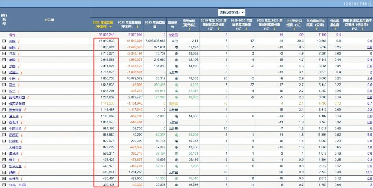Open info icon next to 加拿大

click(x=22, y=72)
